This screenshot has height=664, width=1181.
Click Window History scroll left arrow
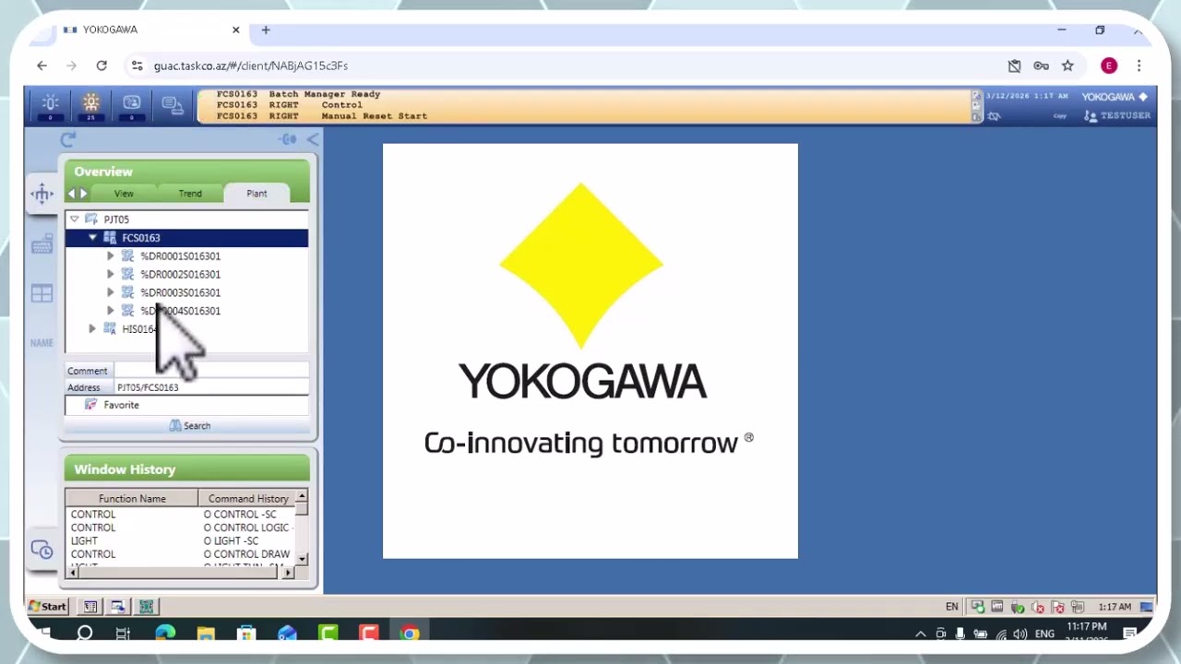pos(72,573)
